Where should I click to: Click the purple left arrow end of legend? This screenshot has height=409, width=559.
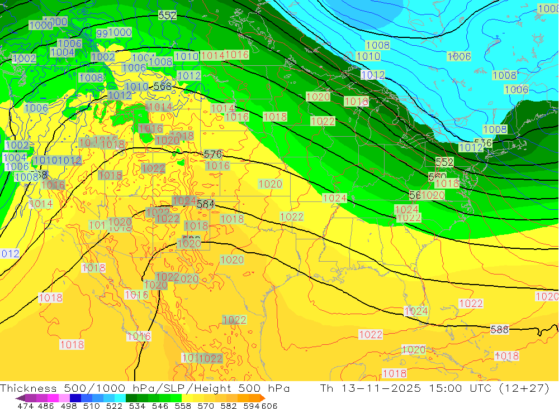click(x=20, y=398)
